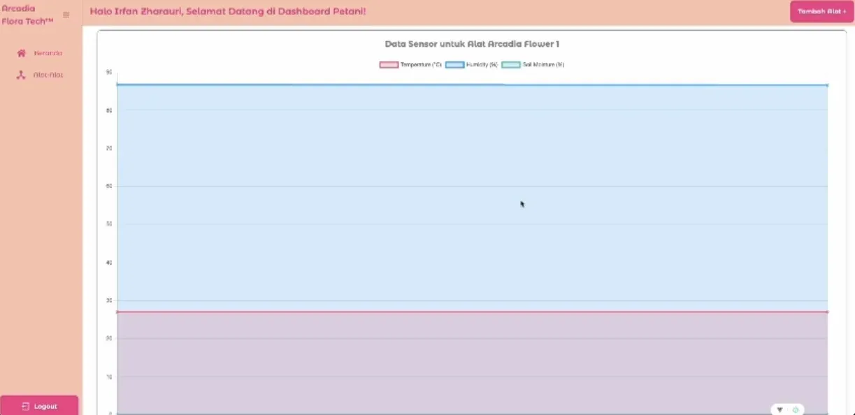Image resolution: width=855 pixels, height=415 pixels.
Task: Open Alat-Alat devices icon
Action: 21,75
